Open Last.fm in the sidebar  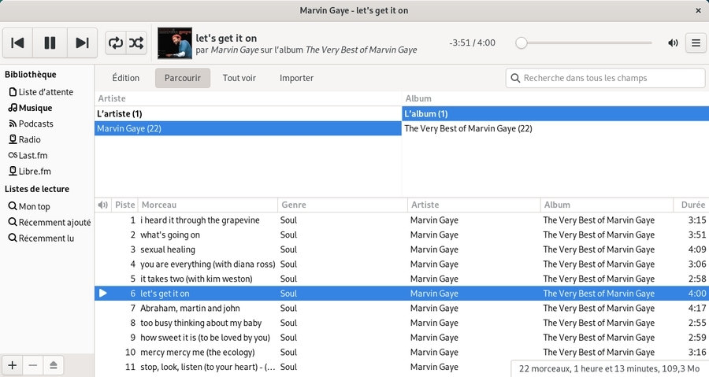point(34,155)
